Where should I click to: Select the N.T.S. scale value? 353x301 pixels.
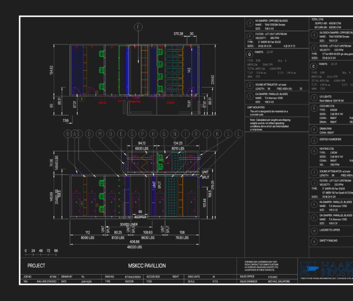(215, 282)
